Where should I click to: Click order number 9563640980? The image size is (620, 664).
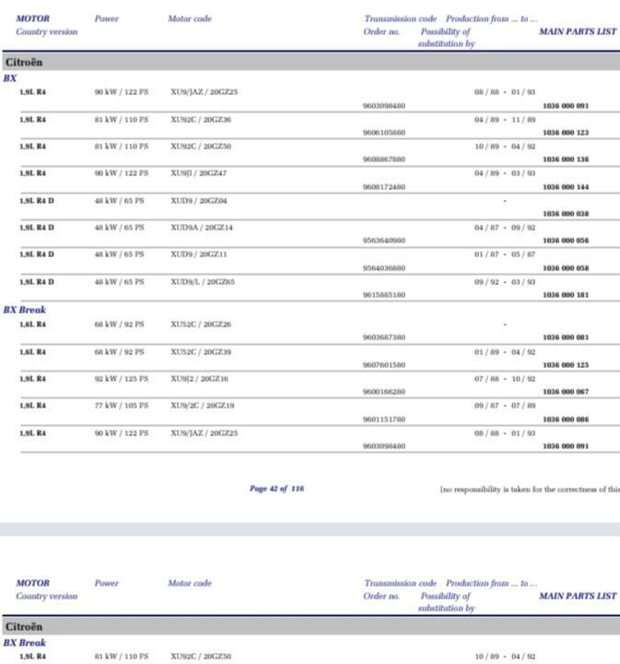click(x=384, y=241)
